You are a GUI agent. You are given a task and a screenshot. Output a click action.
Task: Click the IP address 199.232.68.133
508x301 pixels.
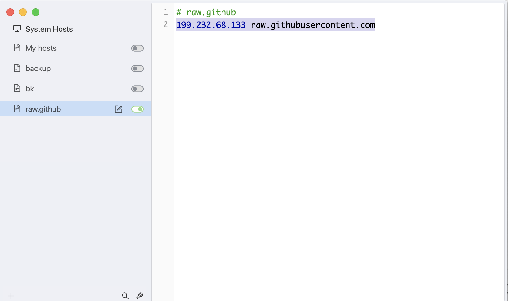(x=211, y=25)
